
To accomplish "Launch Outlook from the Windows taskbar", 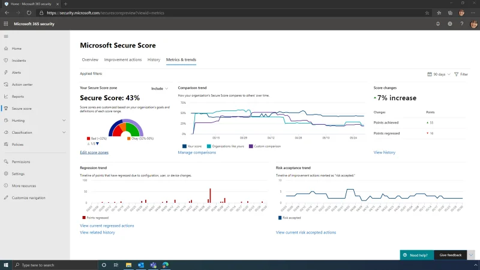I will [141, 265].
